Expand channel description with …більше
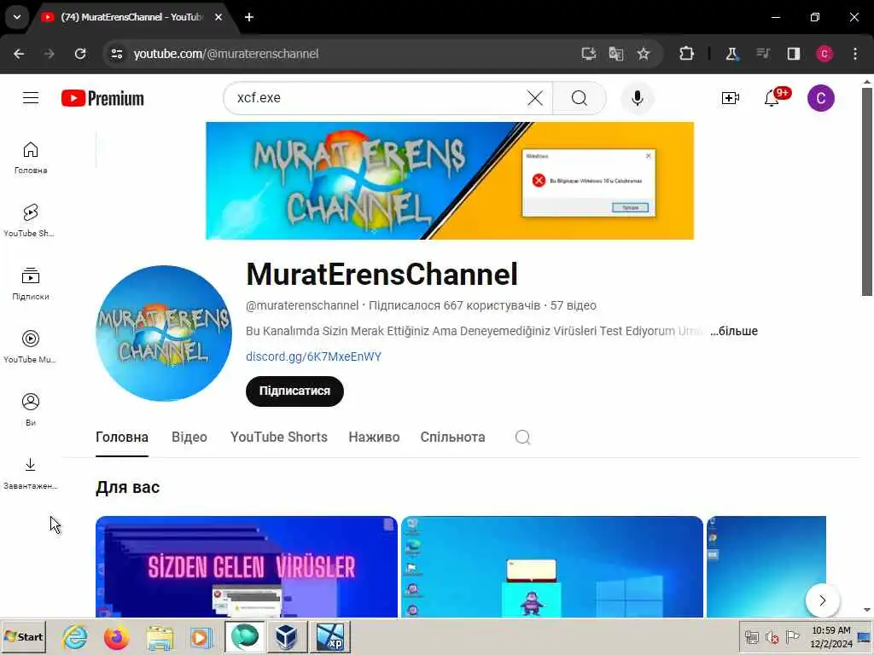874x655 pixels. coord(733,331)
